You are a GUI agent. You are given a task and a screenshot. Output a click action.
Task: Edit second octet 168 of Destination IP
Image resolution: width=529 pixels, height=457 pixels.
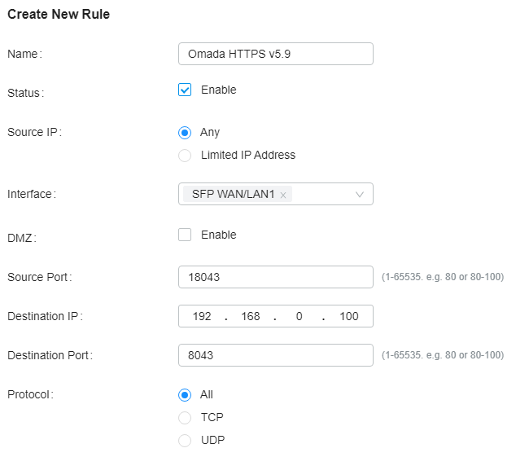click(251, 316)
